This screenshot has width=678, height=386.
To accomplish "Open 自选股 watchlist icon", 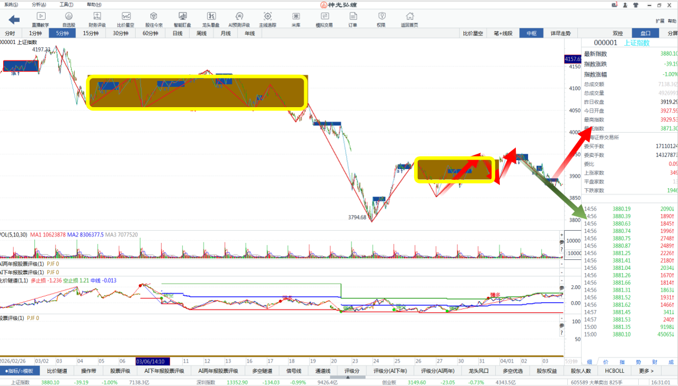I will 69,20.
